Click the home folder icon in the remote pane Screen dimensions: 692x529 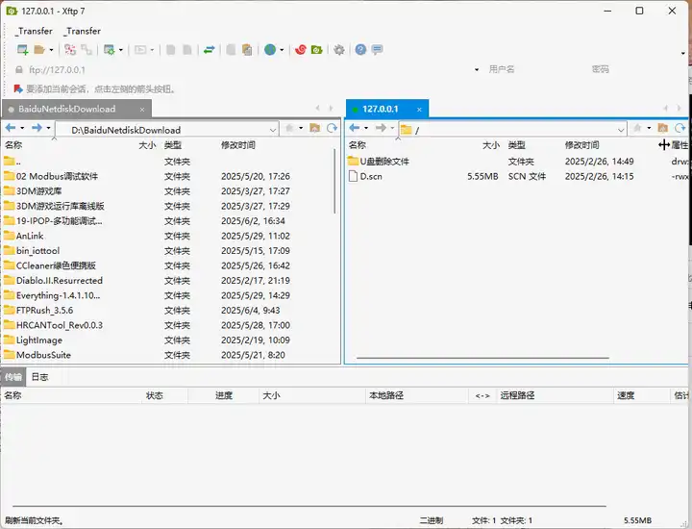(663, 128)
